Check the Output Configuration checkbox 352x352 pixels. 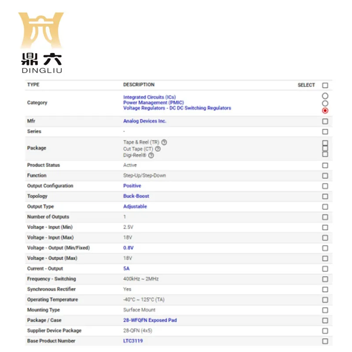tap(325, 186)
